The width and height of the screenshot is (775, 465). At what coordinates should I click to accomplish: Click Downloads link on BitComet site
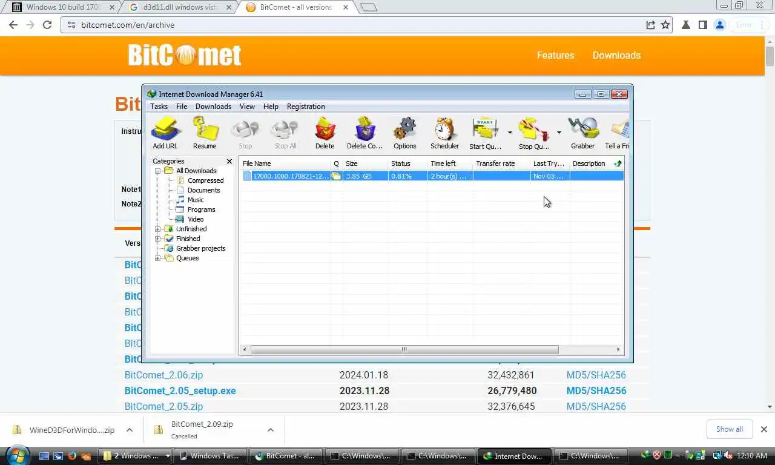[616, 55]
